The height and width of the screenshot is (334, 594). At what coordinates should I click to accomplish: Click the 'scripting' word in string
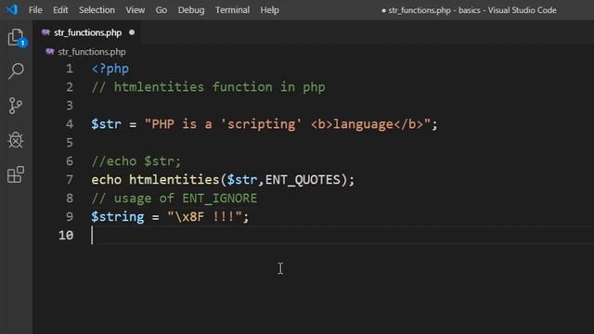[261, 124]
